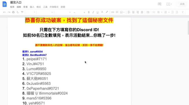This screenshot has height=105, width=189.
Task: Insert an image
Action: [121, 12]
